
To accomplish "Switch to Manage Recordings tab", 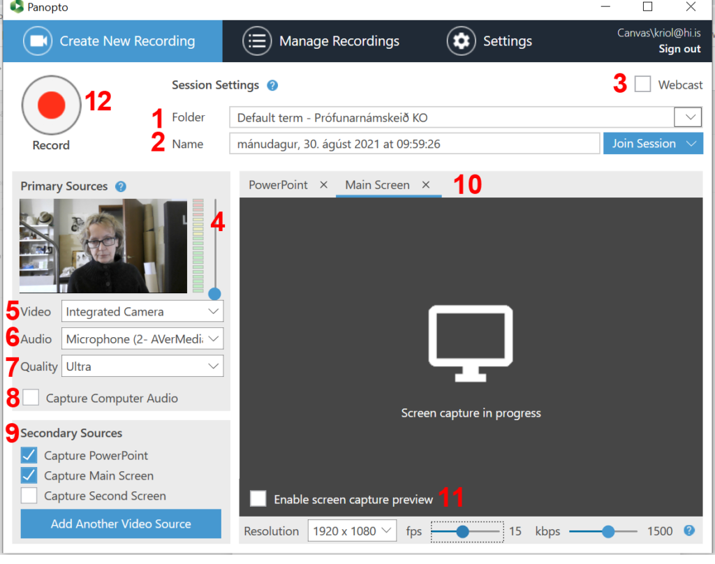I will point(320,41).
